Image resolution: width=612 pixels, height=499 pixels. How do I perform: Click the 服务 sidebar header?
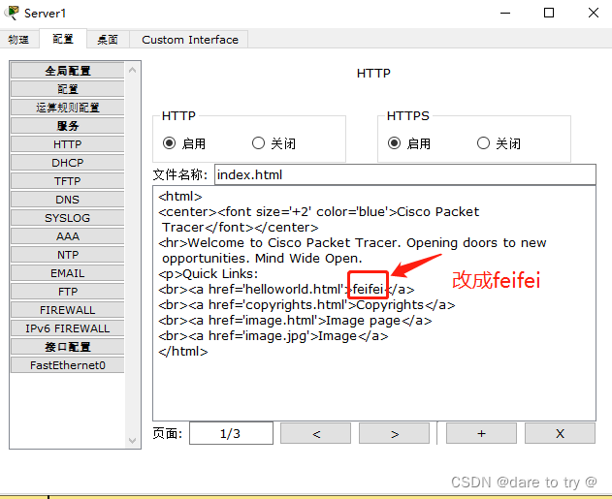click(x=68, y=126)
